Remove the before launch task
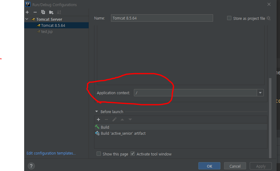The image size is (280, 171). (x=106, y=119)
